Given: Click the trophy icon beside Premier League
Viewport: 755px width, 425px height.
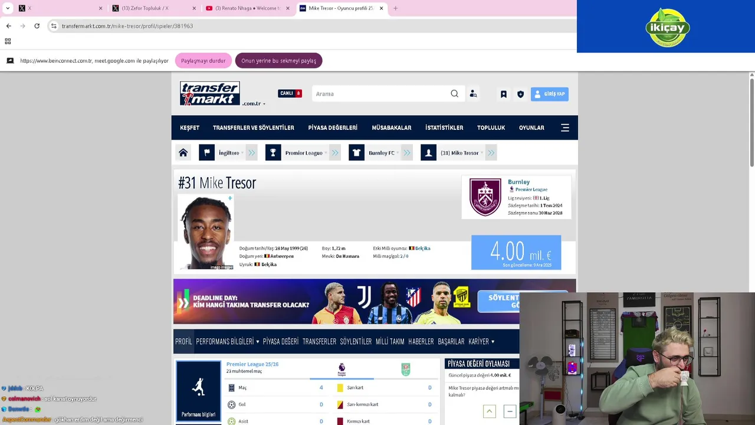Looking at the screenshot, I should (x=273, y=153).
